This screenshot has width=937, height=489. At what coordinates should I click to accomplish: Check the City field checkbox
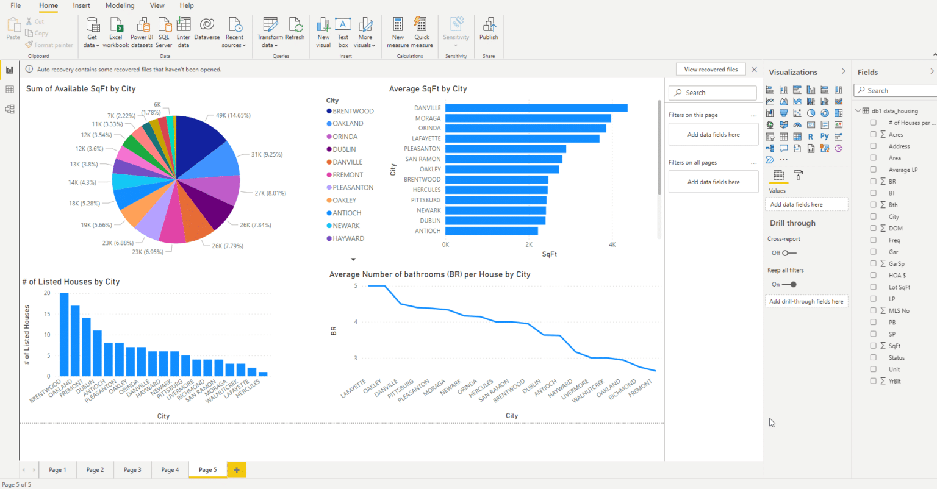tap(874, 216)
